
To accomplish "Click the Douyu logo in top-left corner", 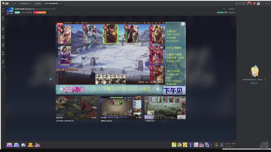I will coord(5,3).
